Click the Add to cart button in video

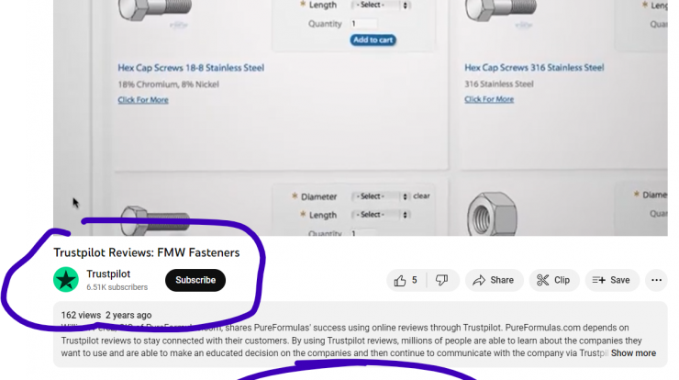click(373, 39)
